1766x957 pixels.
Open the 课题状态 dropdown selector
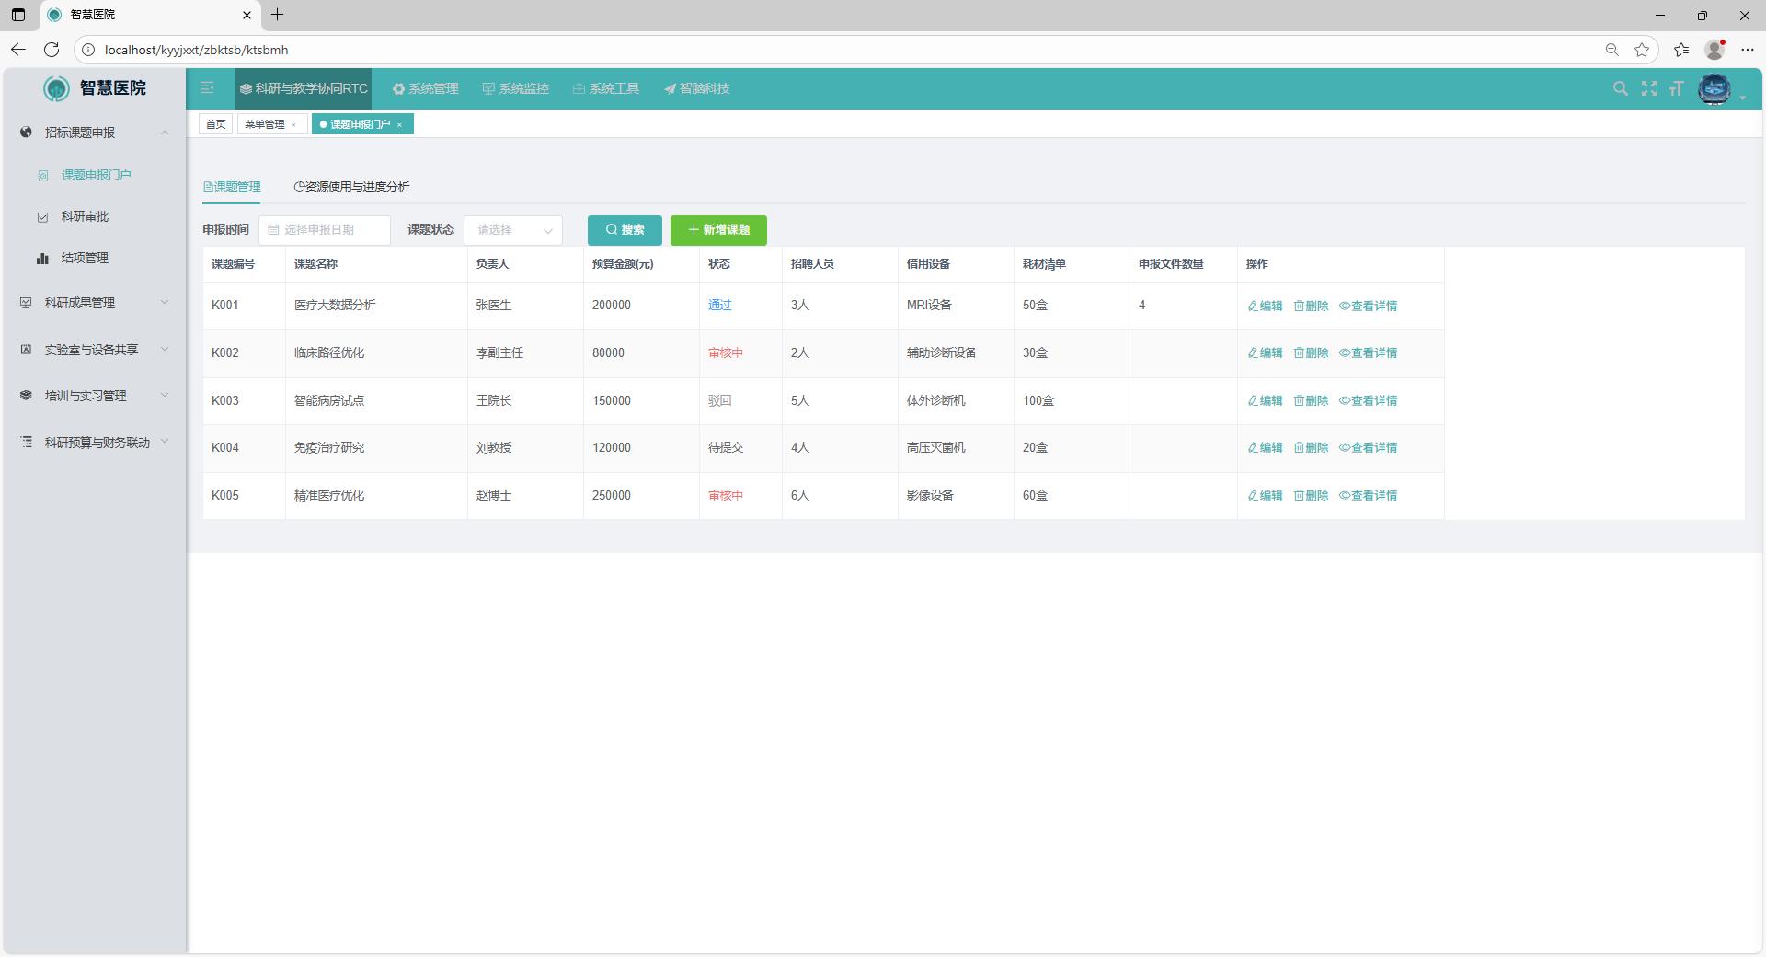tap(513, 230)
